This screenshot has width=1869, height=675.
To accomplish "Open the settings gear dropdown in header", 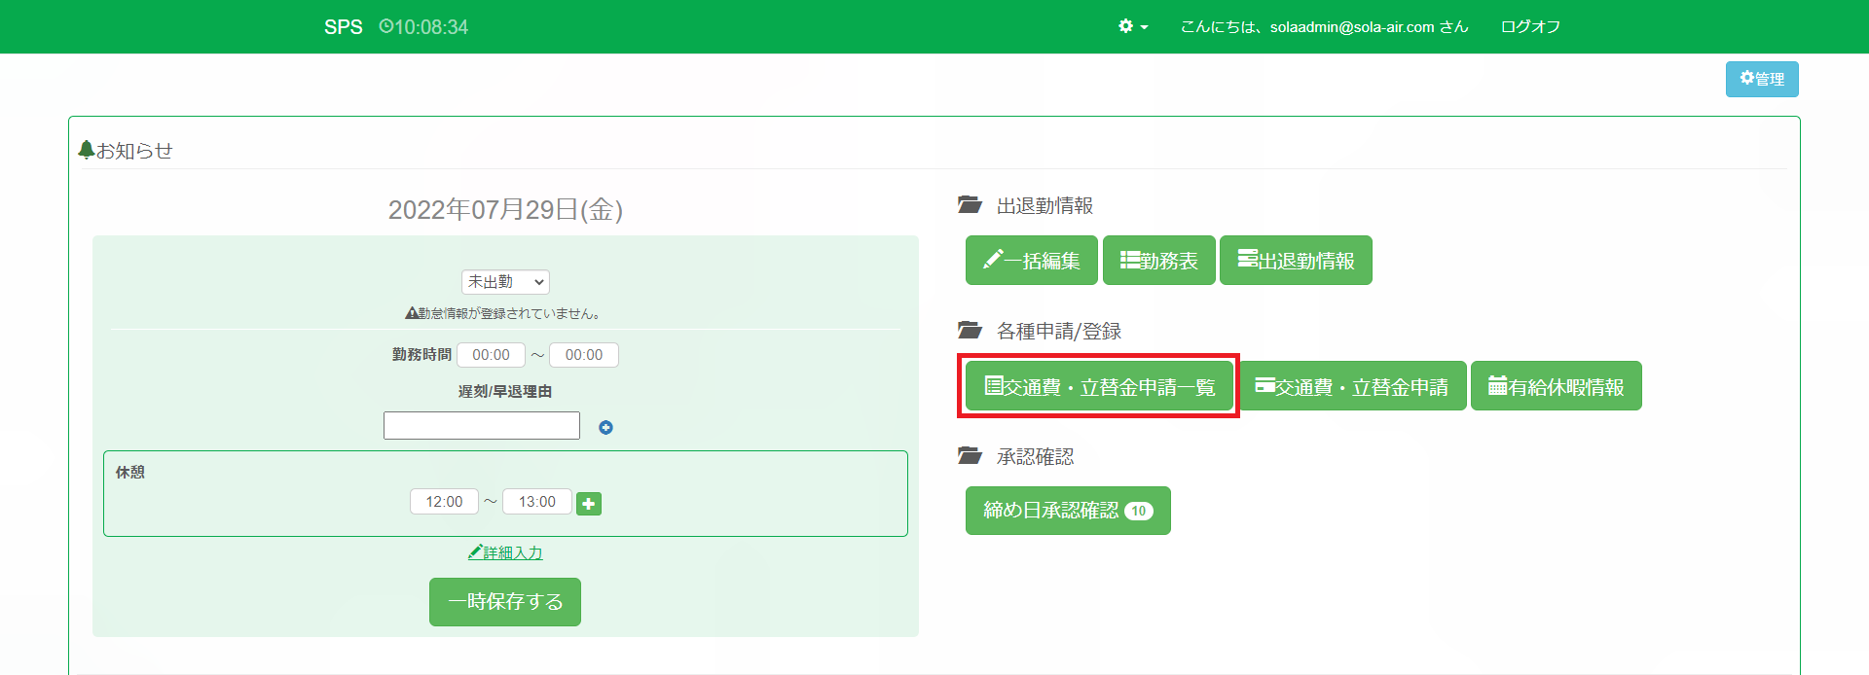I will [1132, 26].
